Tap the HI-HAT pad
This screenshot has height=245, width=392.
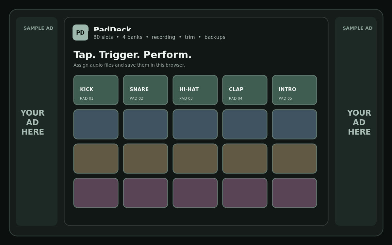(195, 90)
